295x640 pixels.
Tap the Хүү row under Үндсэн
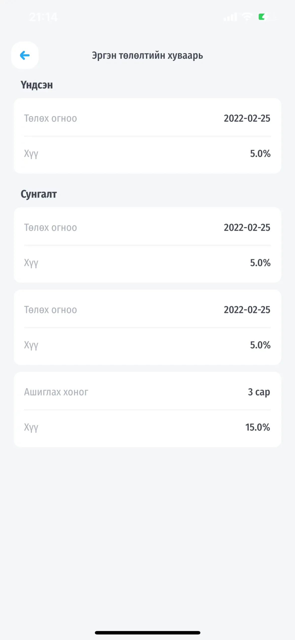[147, 153]
